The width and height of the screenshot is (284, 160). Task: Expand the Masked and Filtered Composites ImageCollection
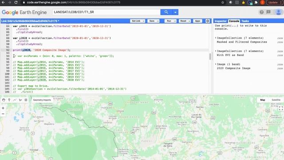click(216, 38)
